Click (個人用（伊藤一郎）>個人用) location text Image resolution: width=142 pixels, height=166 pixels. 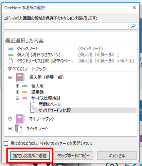(106, 61)
